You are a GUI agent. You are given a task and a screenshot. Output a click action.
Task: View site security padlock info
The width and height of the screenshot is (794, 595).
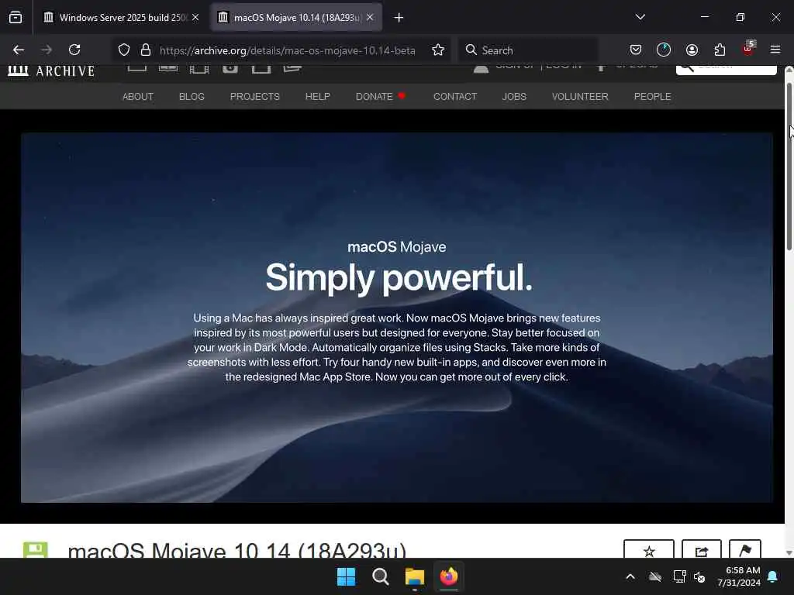coord(146,50)
